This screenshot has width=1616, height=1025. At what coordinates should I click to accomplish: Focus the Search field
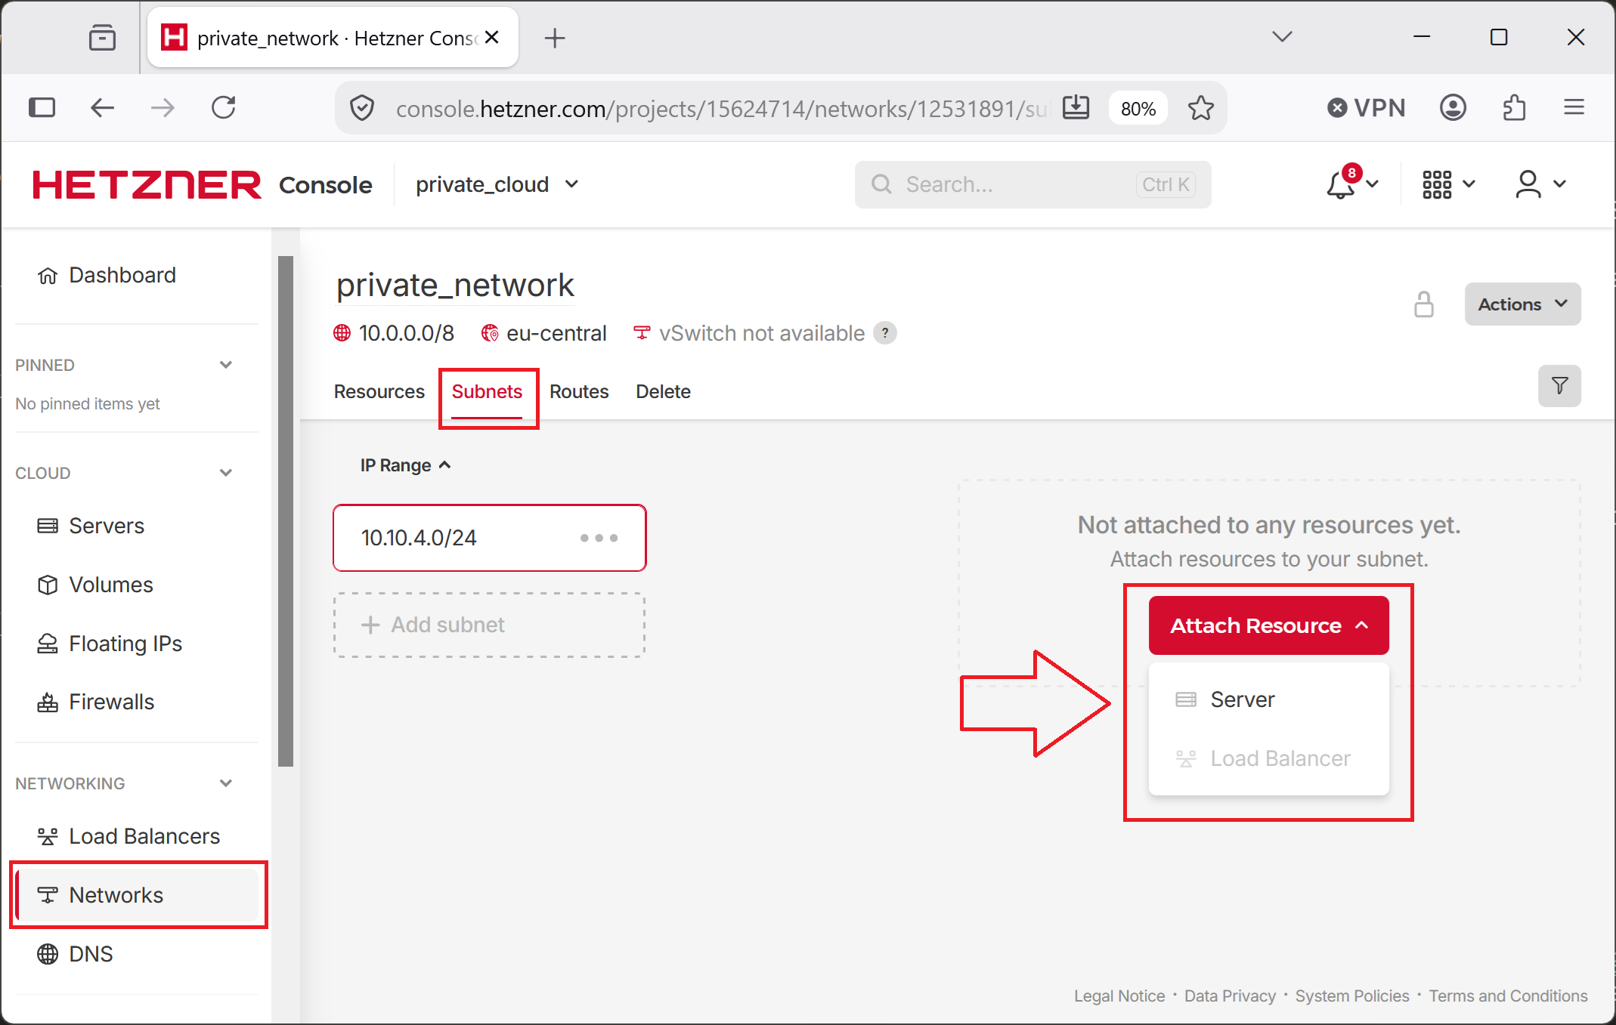(x=1032, y=184)
